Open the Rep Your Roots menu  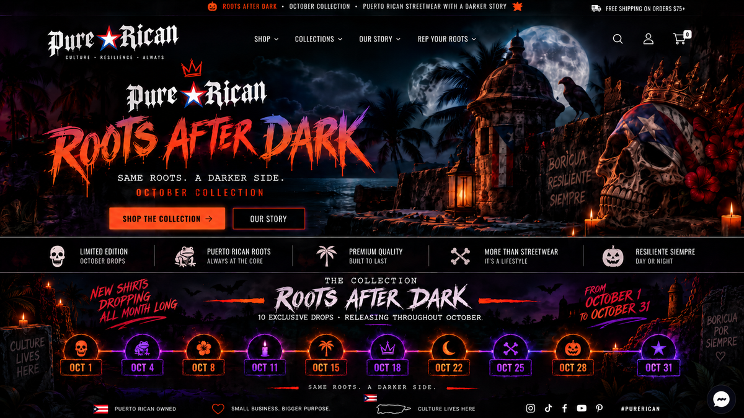(447, 39)
